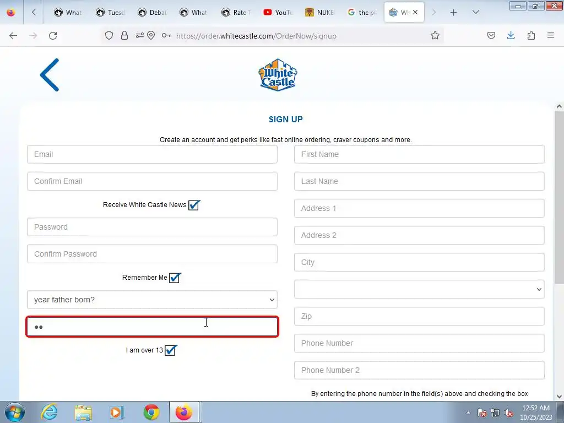Screen dimensions: 564x423
Task: Reload the page with refresh icon
Action: point(53,36)
